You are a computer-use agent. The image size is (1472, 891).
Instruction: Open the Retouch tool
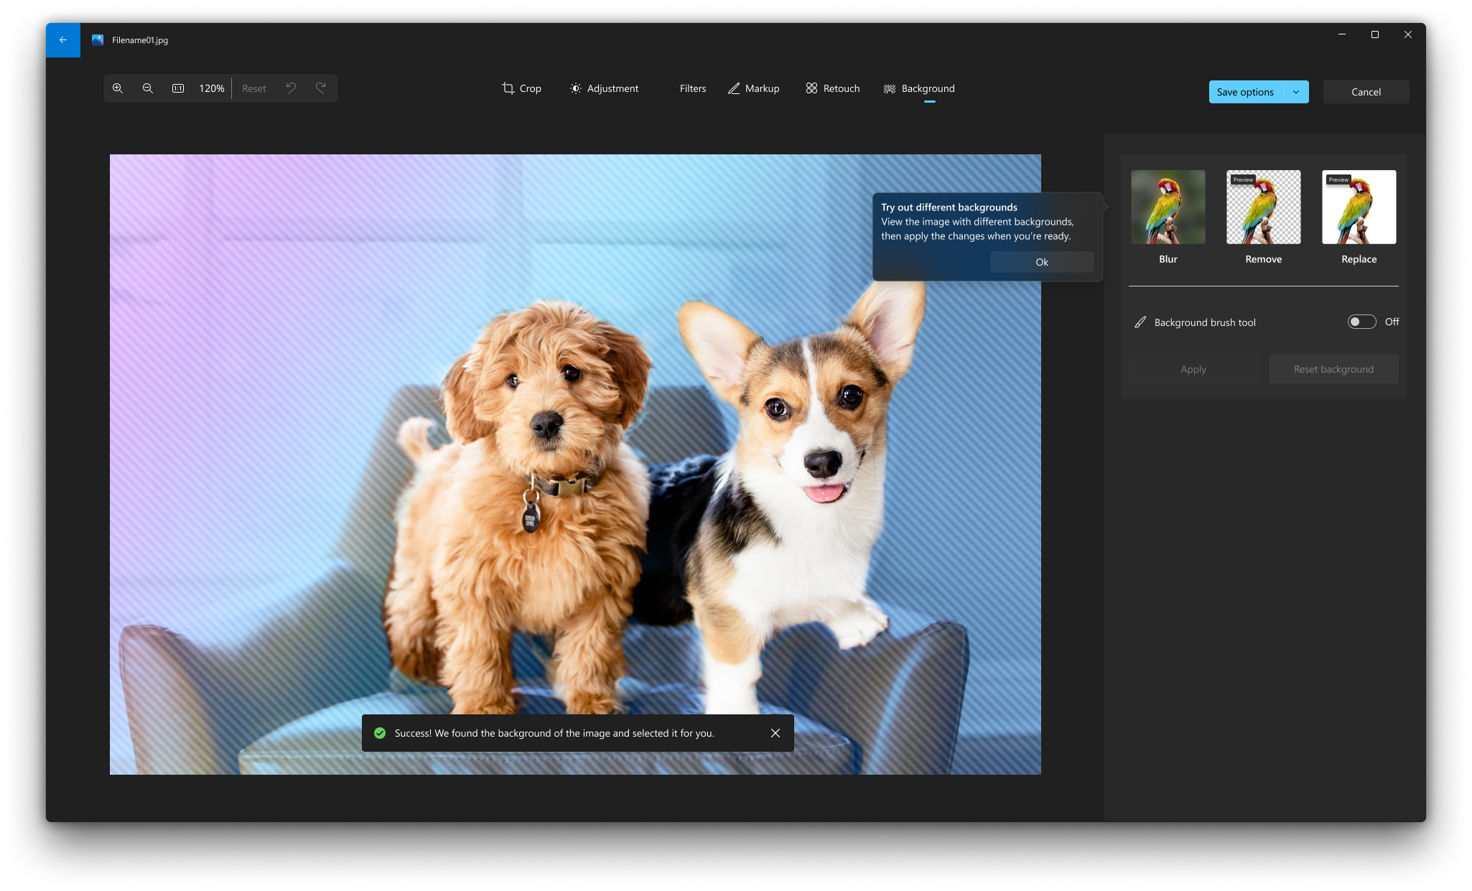click(832, 88)
